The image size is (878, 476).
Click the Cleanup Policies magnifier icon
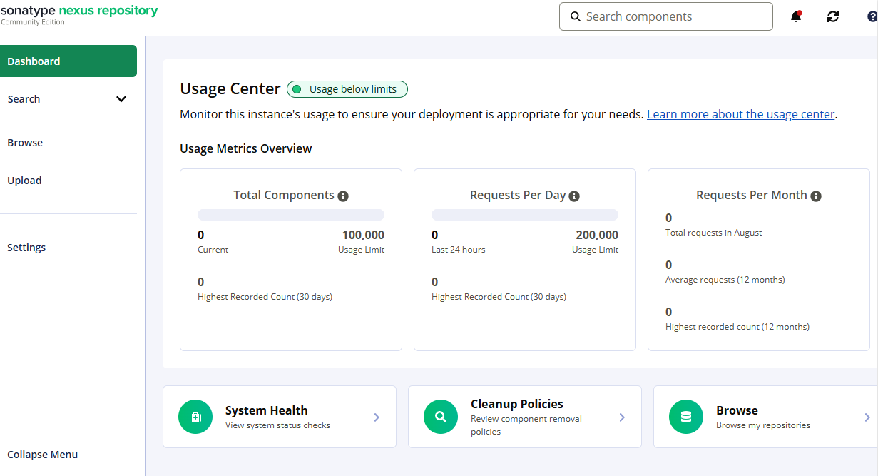pyautogui.click(x=441, y=417)
